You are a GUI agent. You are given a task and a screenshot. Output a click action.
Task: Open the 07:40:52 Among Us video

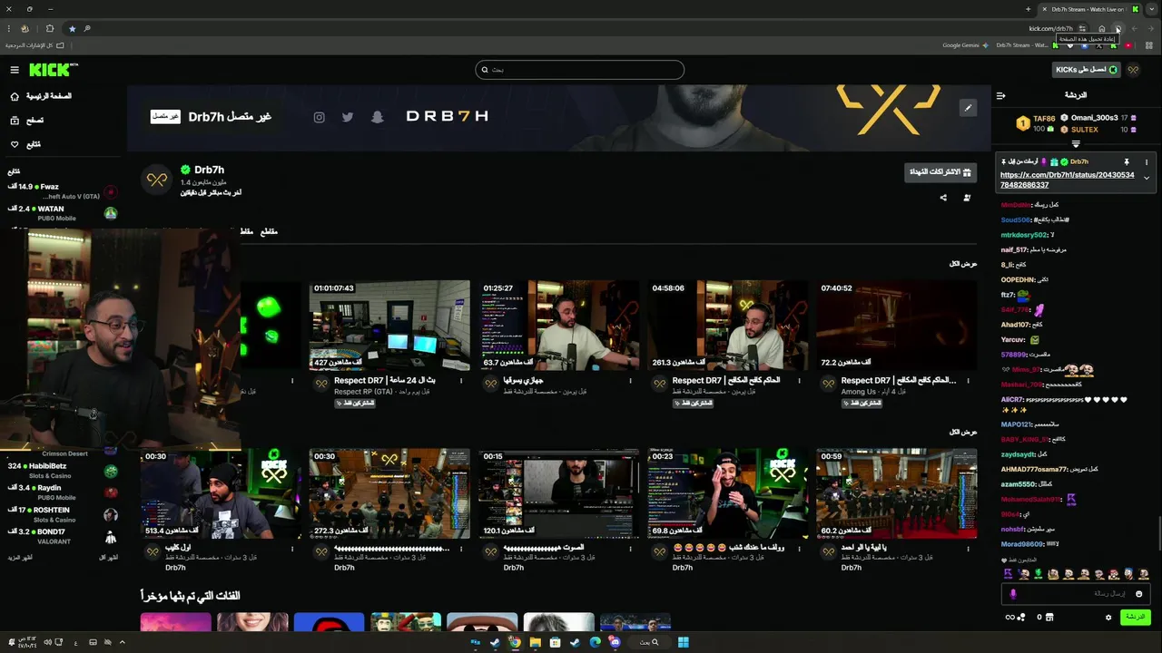pos(896,326)
